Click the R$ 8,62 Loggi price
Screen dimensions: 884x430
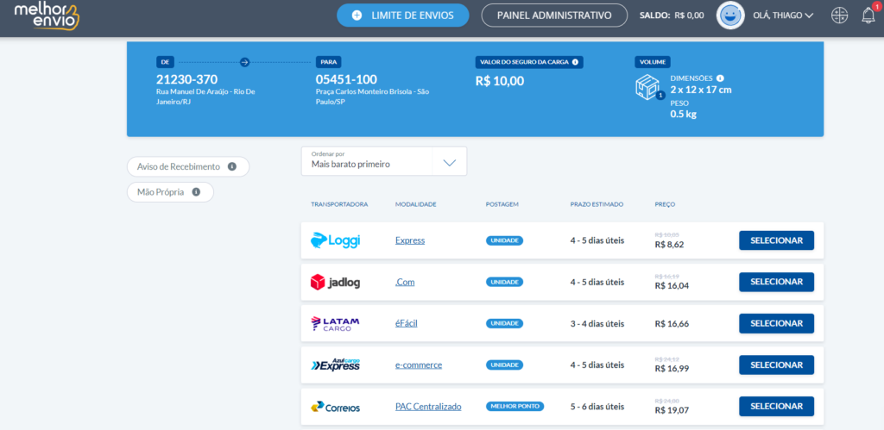point(669,245)
